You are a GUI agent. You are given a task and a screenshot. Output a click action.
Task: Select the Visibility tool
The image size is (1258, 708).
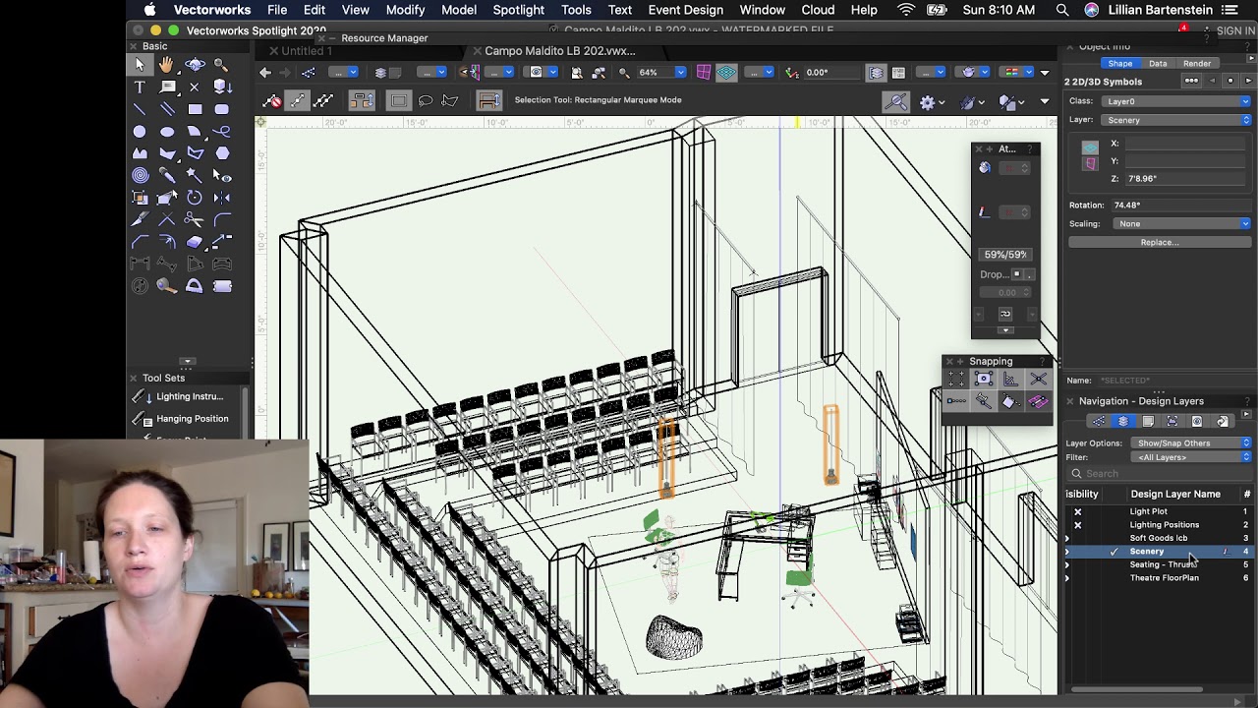point(222,174)
